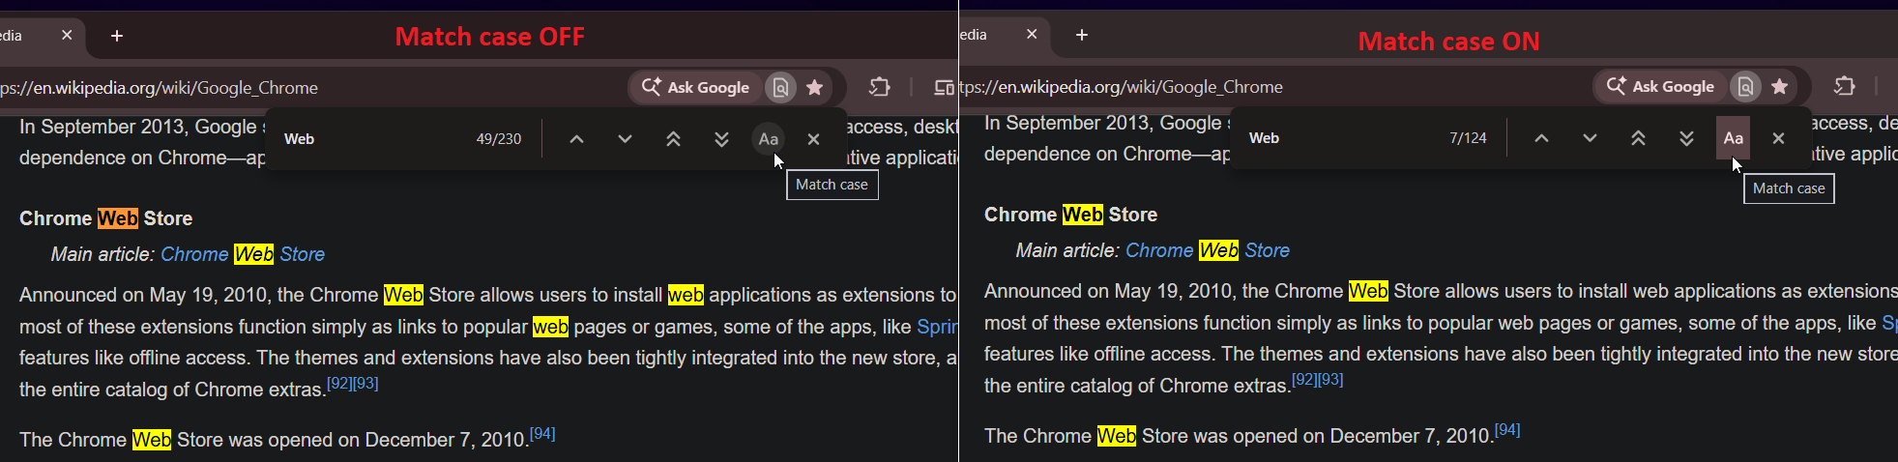
Task: Open 'Chrome Web Store' main article link, right window
Action: tap(1208, 250)
